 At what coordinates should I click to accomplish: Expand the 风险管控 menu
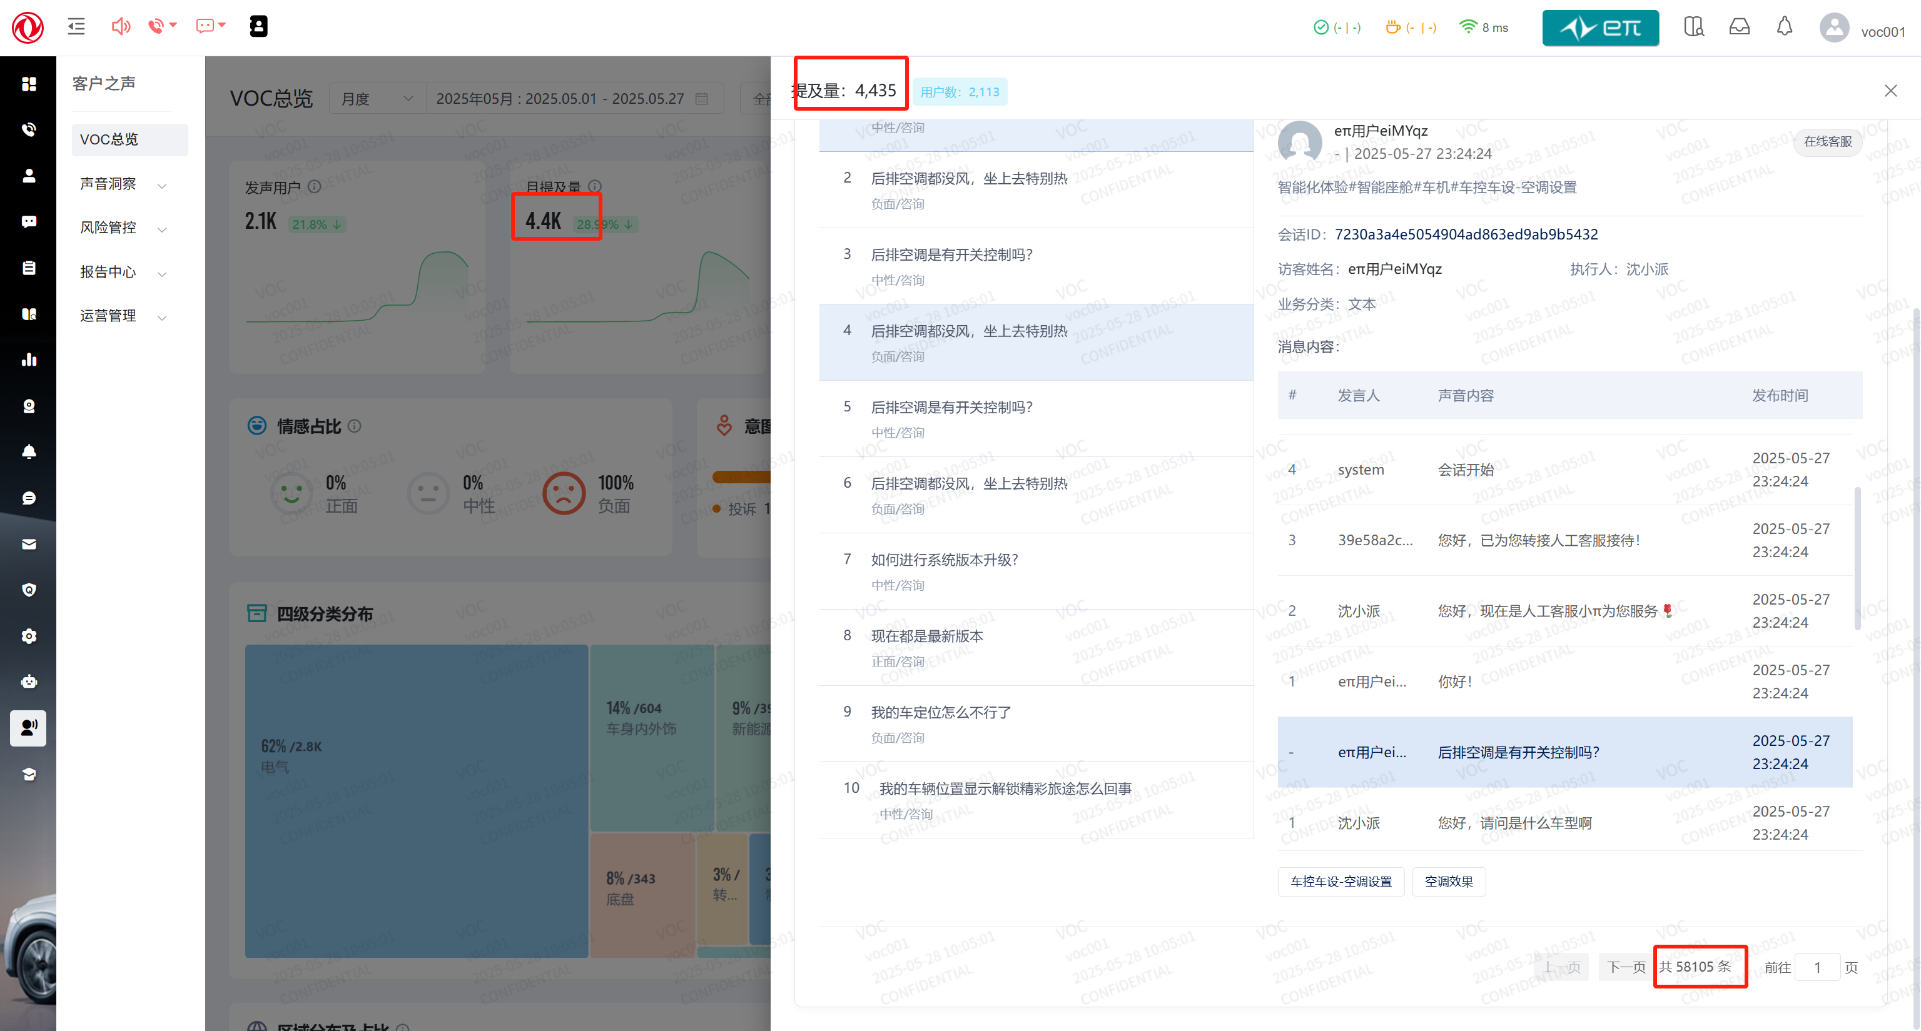[124, 228]
